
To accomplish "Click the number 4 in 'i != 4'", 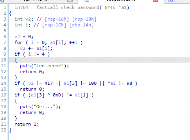I will point(43,54).
